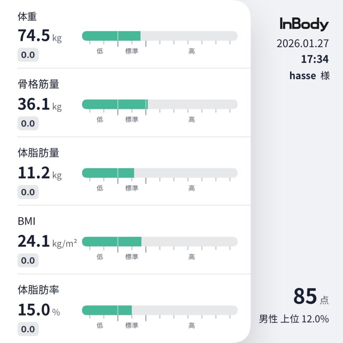Click the 15.0 % body fat value
This screenshot has height=343, width=343.
click(39, 310)
